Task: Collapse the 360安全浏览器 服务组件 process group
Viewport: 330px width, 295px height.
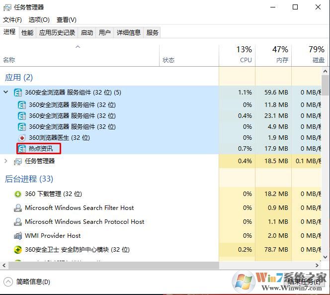Action: click(6, 92)
